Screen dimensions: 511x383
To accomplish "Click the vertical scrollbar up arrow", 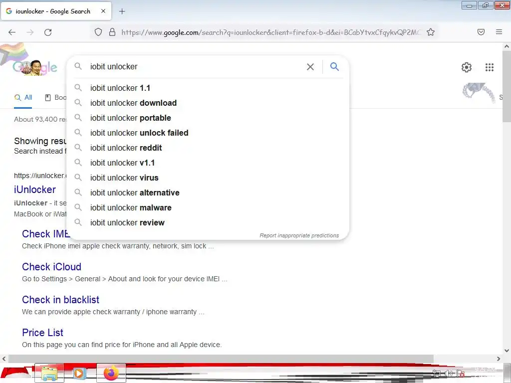I will [507, 46].
